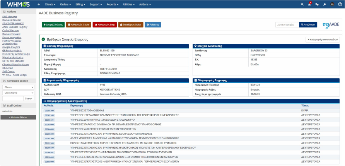This screenshot has height=166, width=345.
Task: Click the sidebar Search button
Action: [x=29, y=99]
